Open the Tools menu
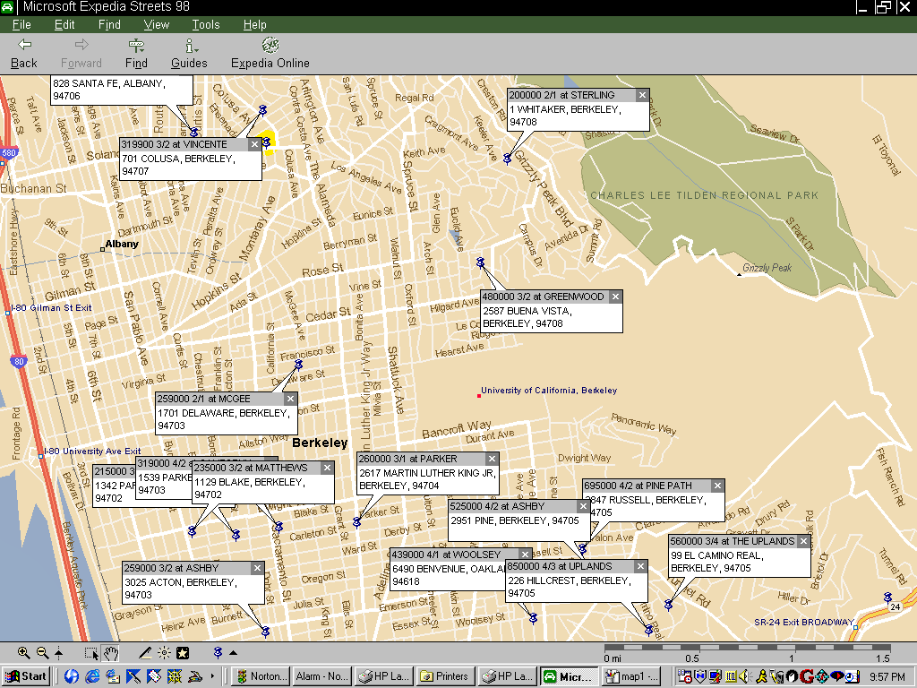Viewport: 917px width, 688px height. click(x=206, y=24)
